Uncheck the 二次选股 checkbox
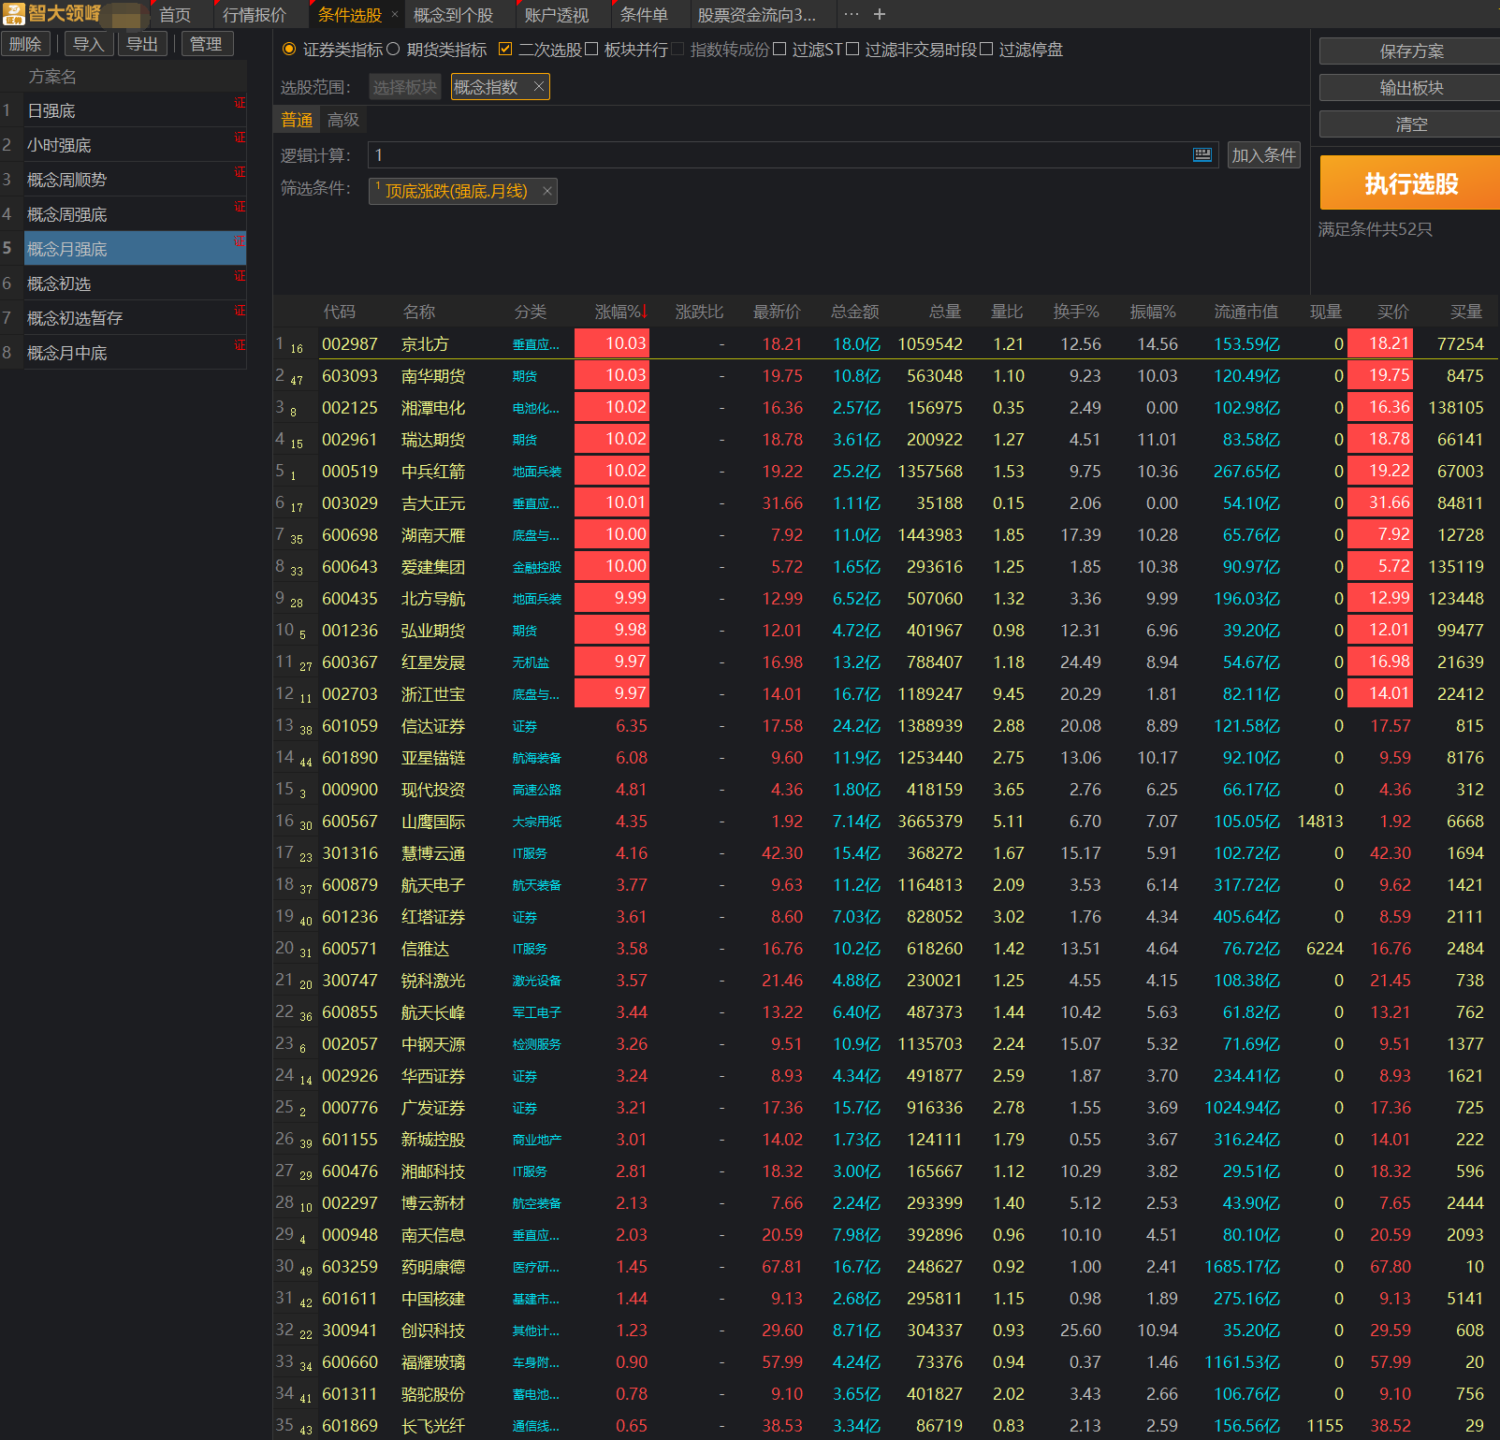Screen dimensions: 1500x1440 pyautogui.click(x=505, y=50)
